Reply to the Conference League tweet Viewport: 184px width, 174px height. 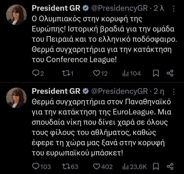pos(36,74)
